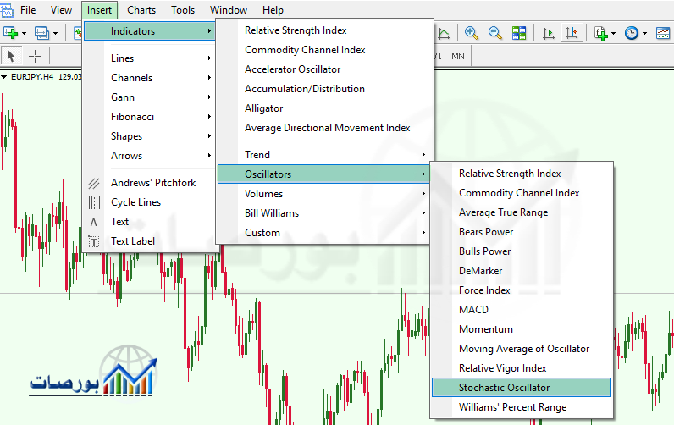Open the File menu

(x=29, y=10)
